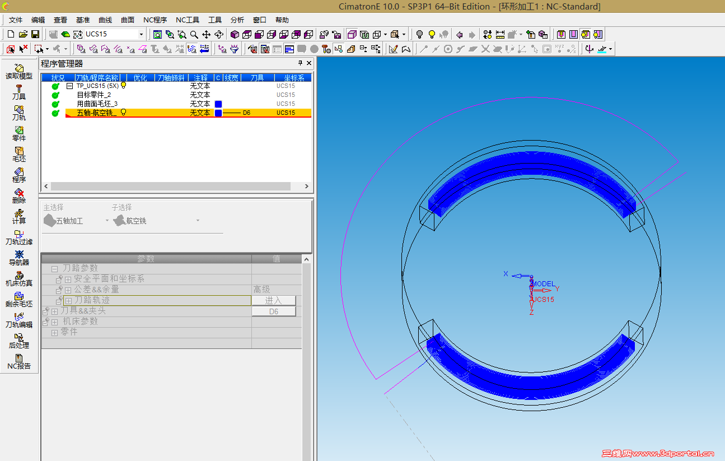Click the 进入 button for 刀路轨迹

[x=273, y=301]
